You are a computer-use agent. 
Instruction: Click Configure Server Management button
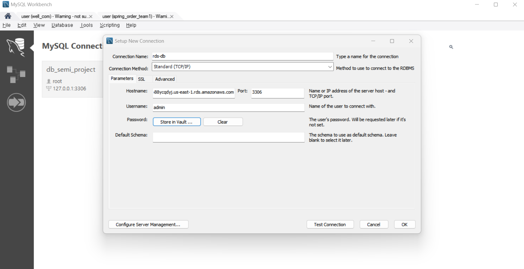tap(148, 224)
